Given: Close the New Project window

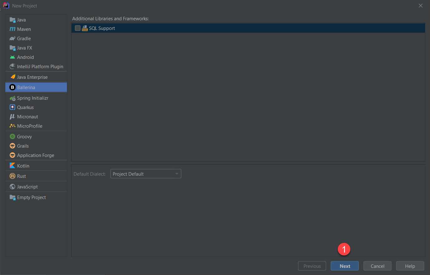Looking at the screenshot, I should pyautogui.click(x=421, y=6).
